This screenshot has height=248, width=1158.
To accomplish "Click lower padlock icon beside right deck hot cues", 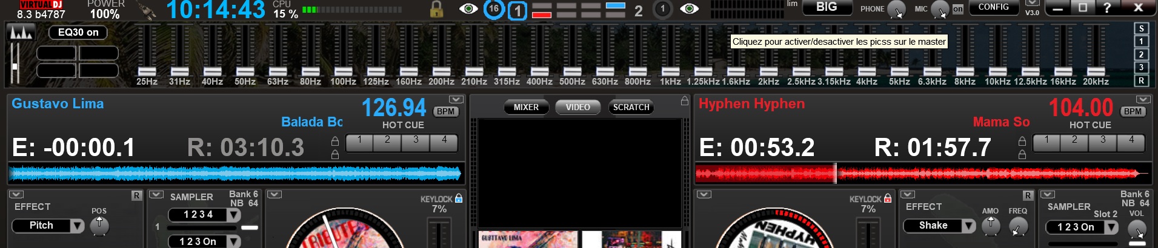I will (x=1022, y=154).
